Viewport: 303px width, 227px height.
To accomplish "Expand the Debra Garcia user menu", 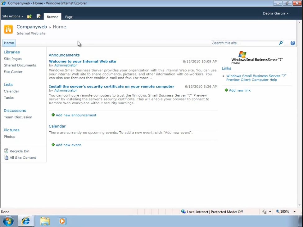I will pos(276,13).
